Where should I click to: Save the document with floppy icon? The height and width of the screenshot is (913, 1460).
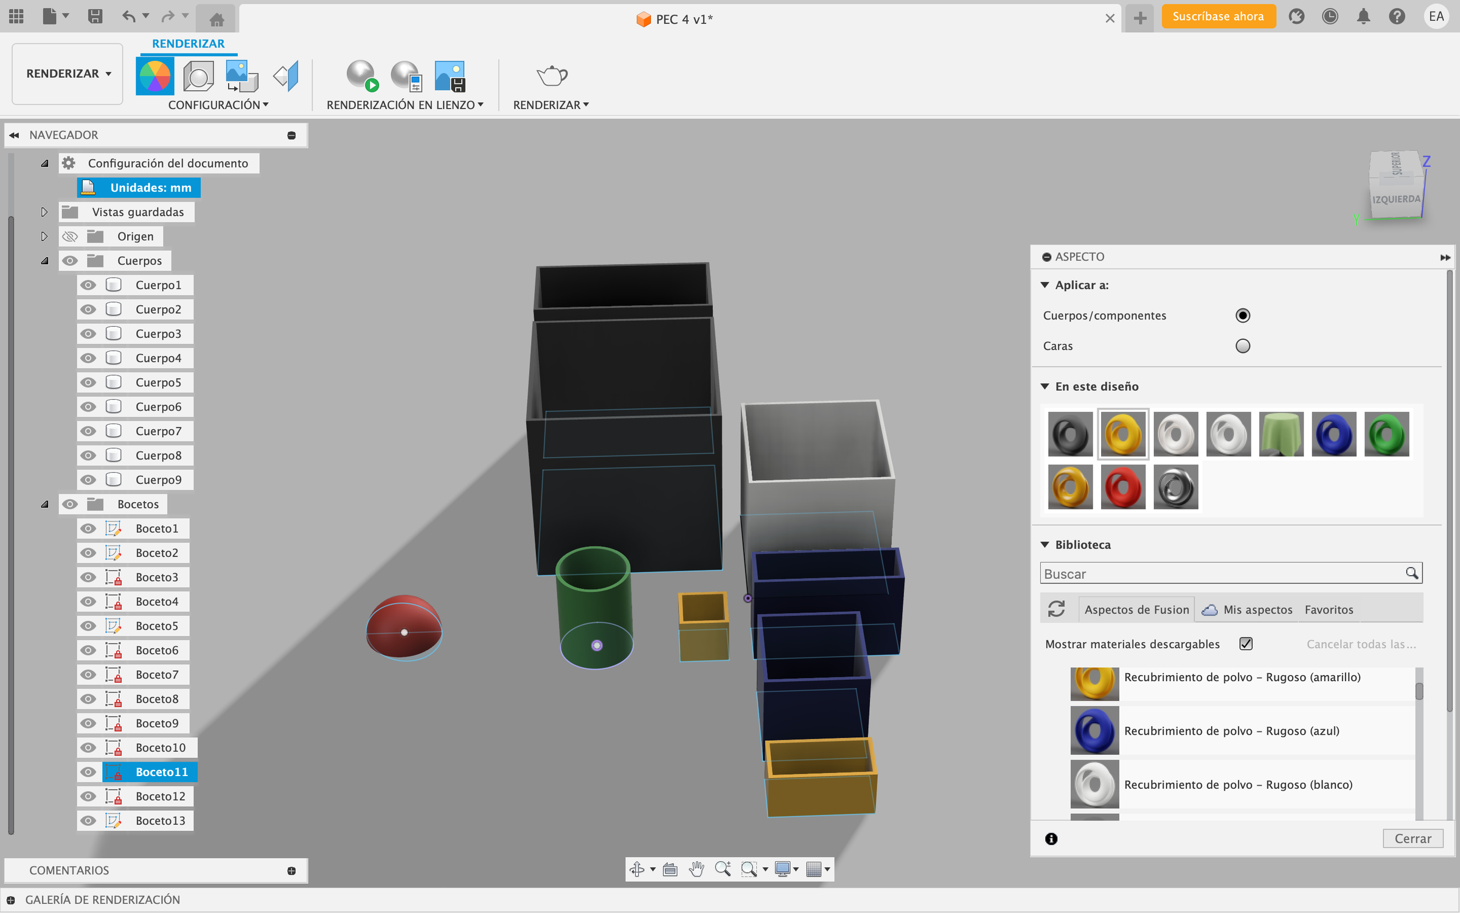click(x=95, y=16)
